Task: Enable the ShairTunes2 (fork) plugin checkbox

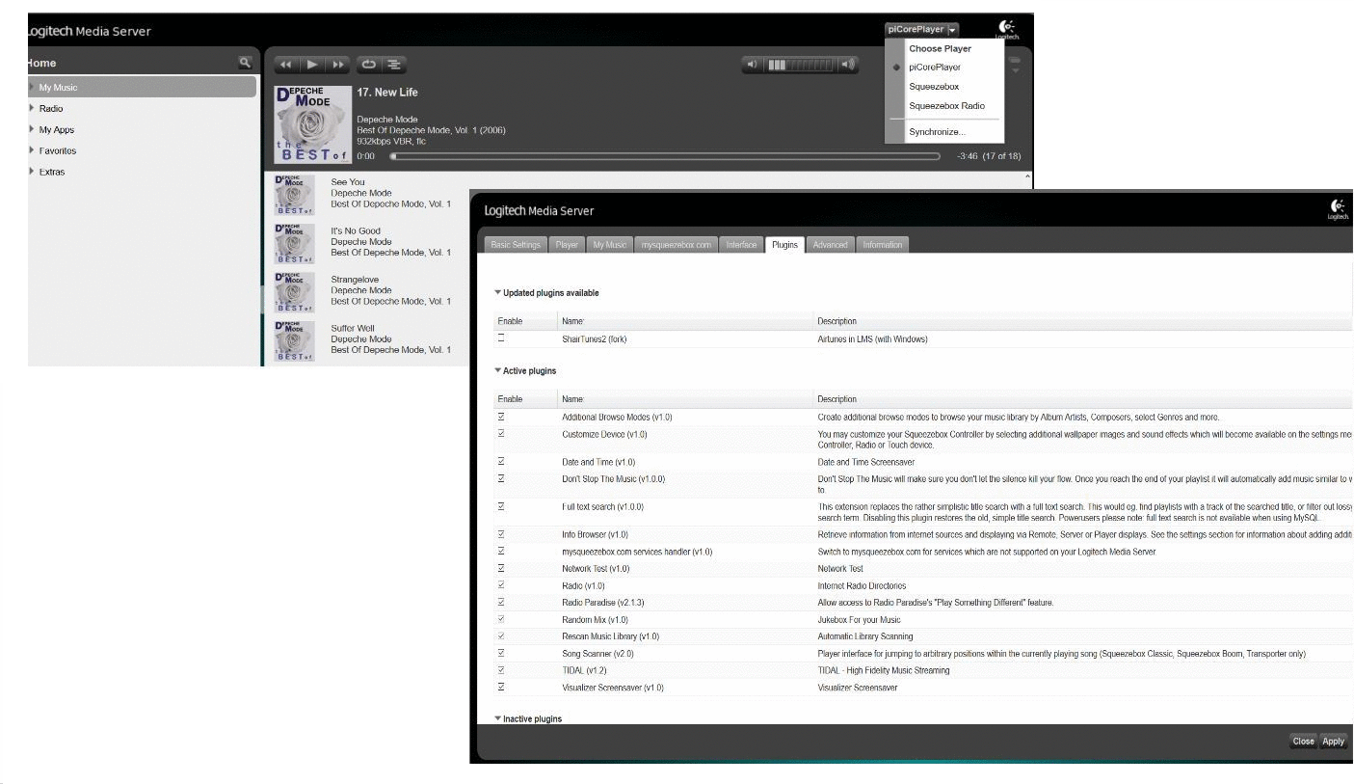Action: [x=501, y=338]
